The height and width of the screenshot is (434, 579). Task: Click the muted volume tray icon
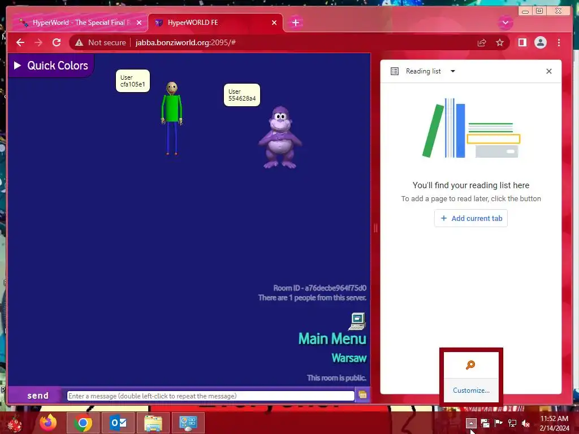click(x=526, y=423)
